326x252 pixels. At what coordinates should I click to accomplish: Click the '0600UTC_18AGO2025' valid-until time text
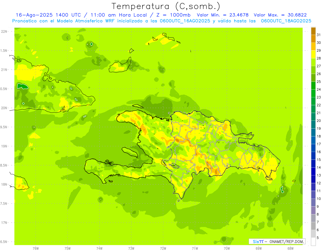click(286, 21)
